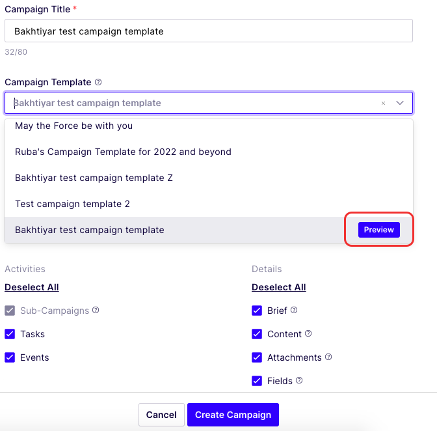Uncheck the Tasks checkbox

coord(10,334)
